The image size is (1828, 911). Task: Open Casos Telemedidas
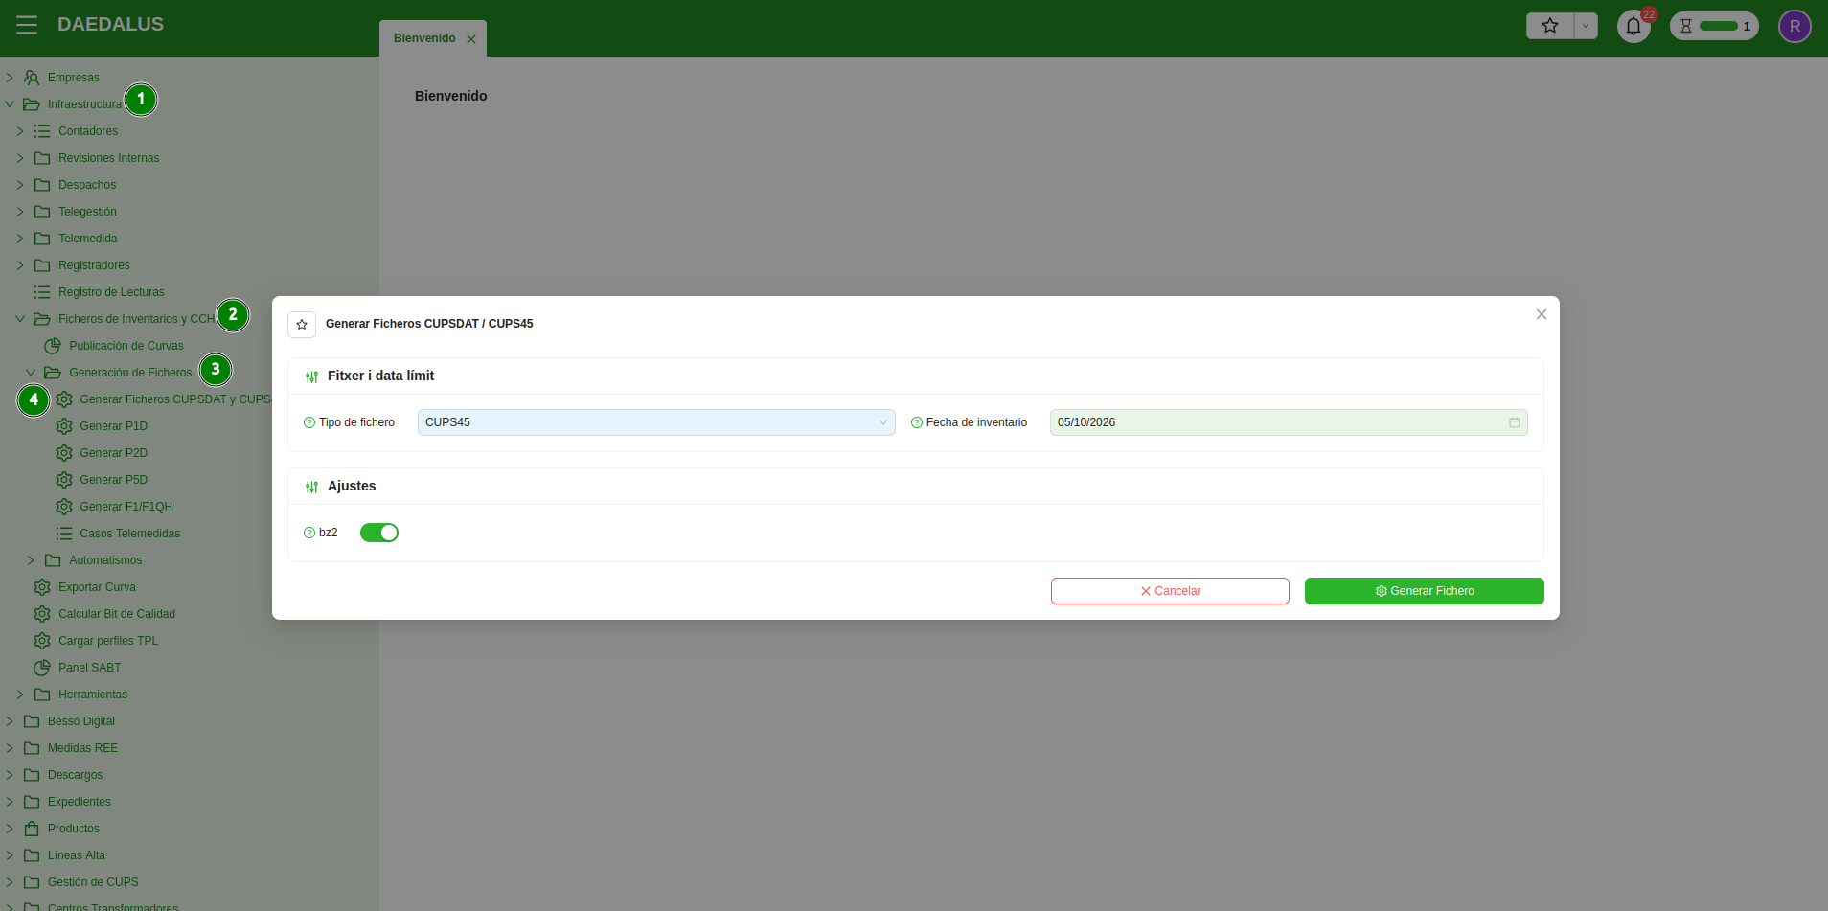[x=129, y=534]
